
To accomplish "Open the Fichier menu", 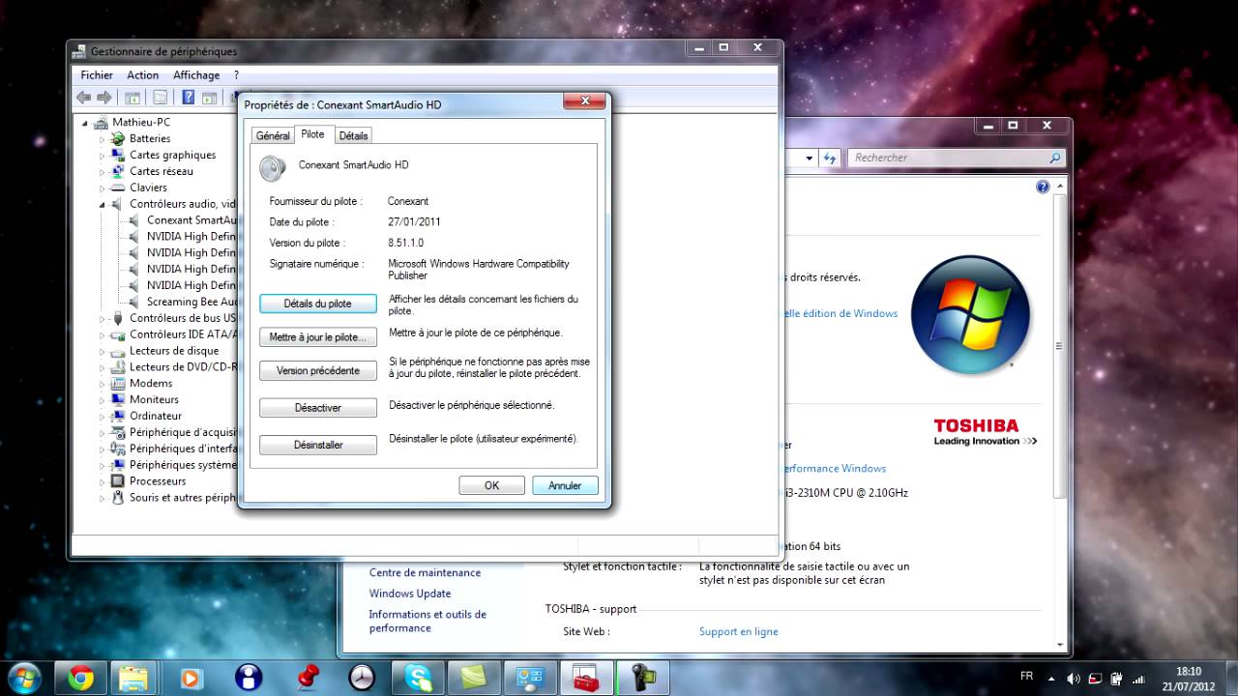I will point(97,75).
